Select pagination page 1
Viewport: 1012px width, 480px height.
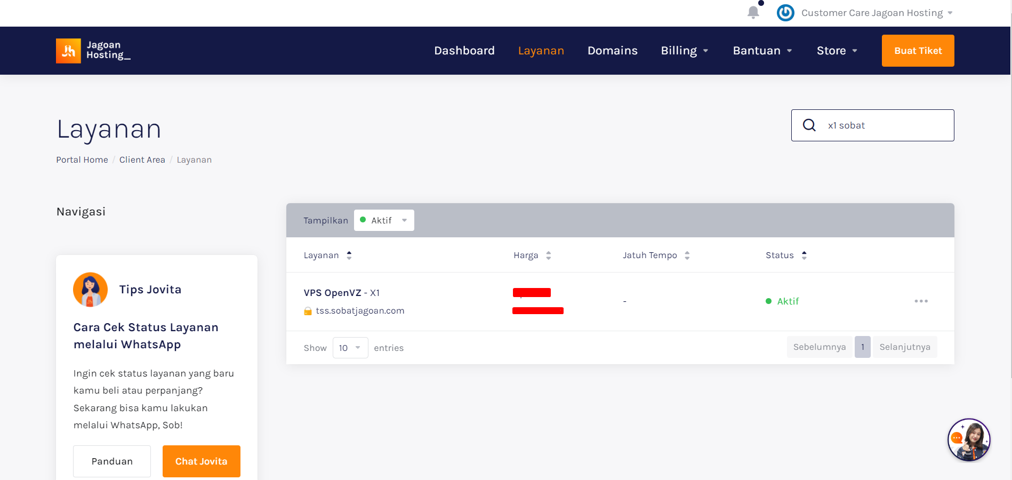pos(863,347)
